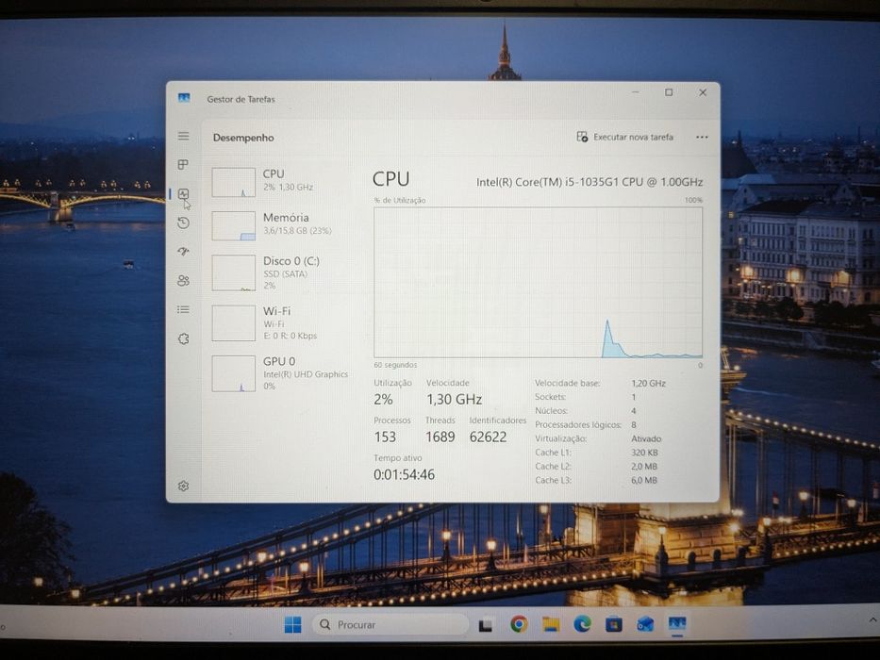Open Microsoft Store from the taskbar
The image size is (880, 660).
(613, 624)
